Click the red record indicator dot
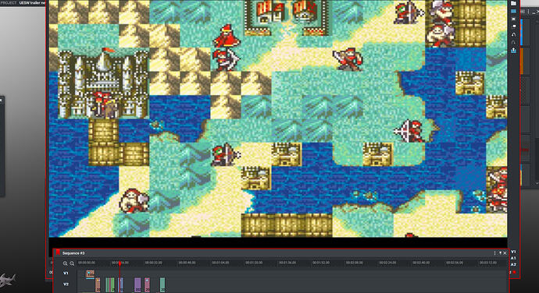Image resolution: width=539 pixels, height=293 pixels. 514,272
